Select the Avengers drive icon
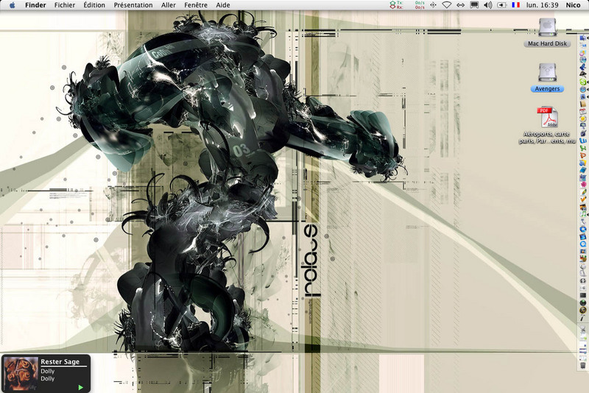 click(547, 72)
